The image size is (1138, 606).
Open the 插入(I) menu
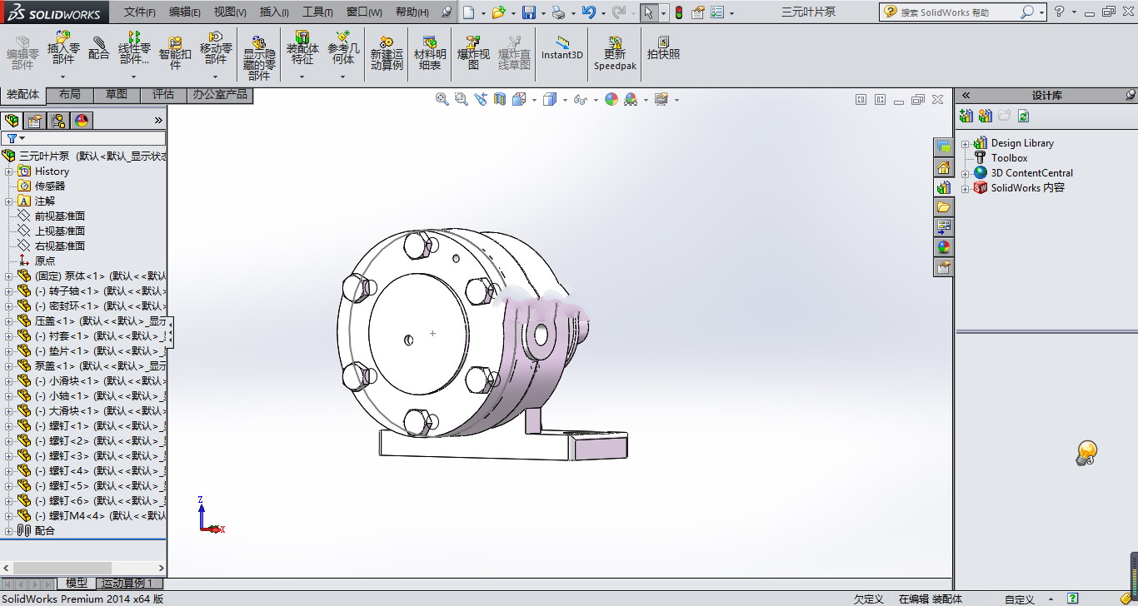(274, 12)
